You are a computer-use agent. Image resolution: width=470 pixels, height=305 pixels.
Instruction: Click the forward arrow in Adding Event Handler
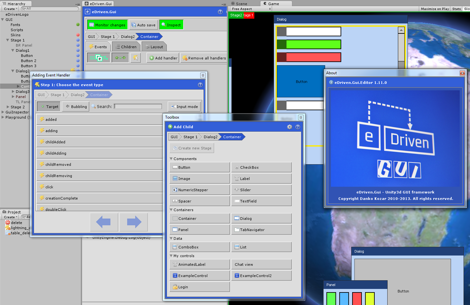click(134, 222)
